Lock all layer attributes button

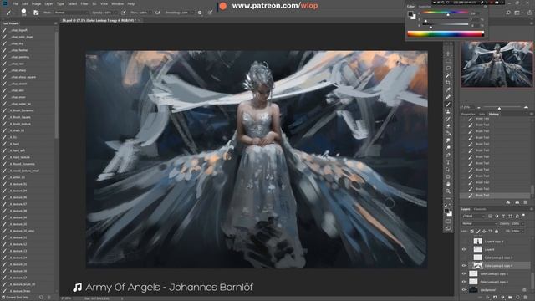497,231
